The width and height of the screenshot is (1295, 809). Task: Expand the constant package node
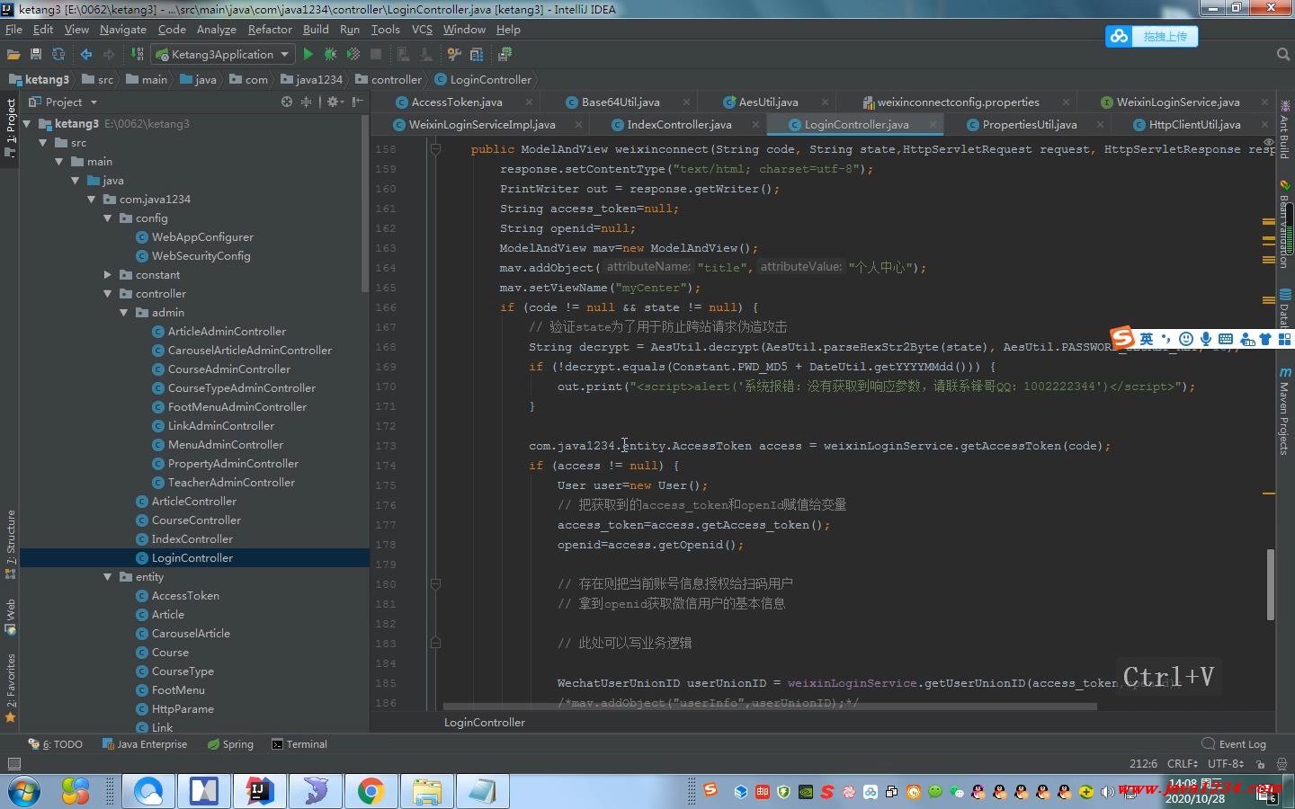[x=108, y=275]
